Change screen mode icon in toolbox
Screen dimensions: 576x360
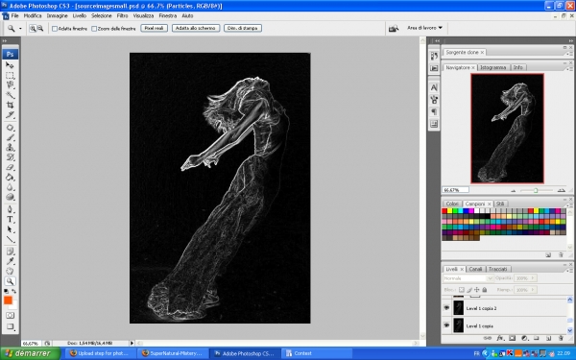[x=10, y=326]
